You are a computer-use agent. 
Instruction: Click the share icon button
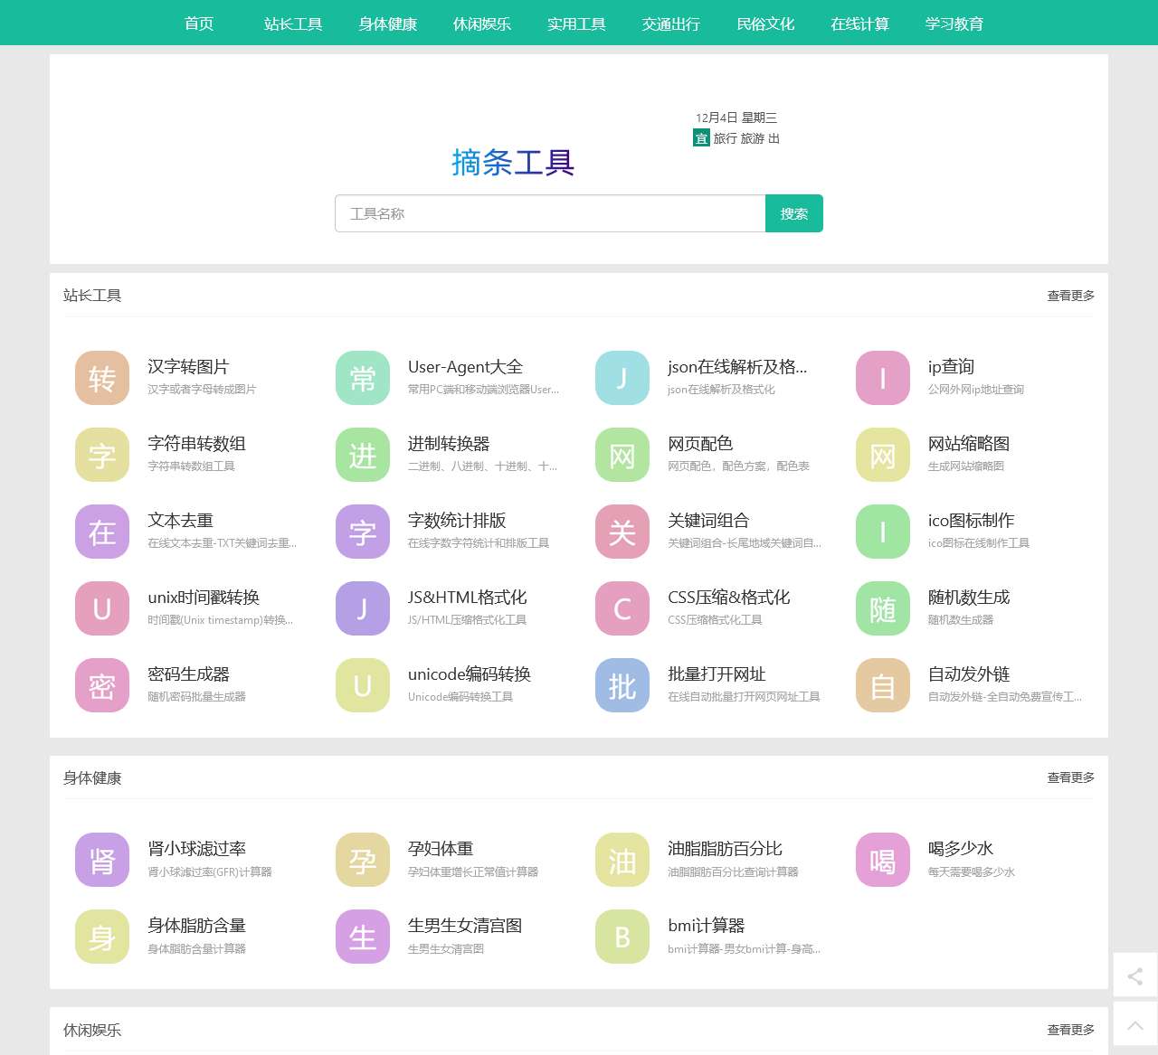pos(1135,975)
